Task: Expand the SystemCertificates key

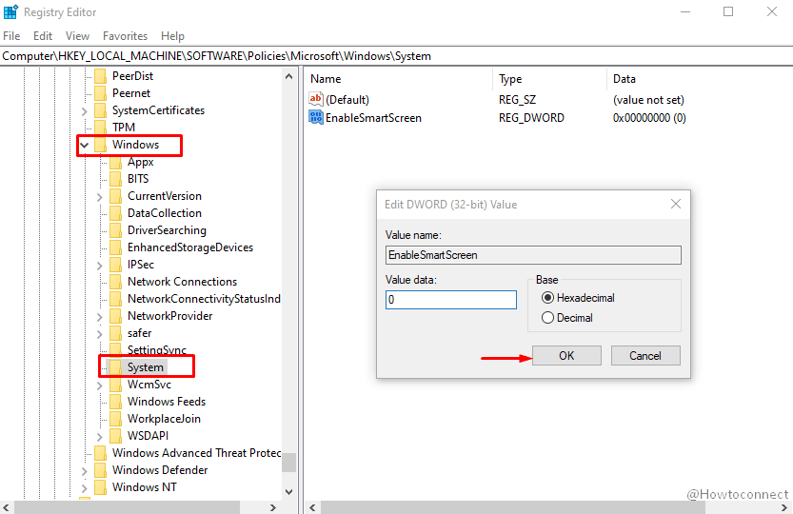Action: point(85,110)
